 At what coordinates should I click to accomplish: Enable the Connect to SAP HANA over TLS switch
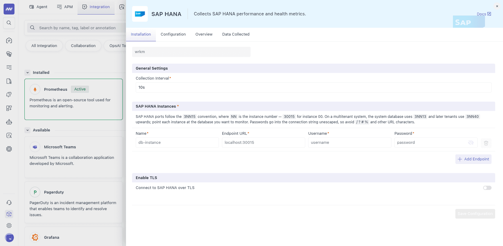(487, 188)
